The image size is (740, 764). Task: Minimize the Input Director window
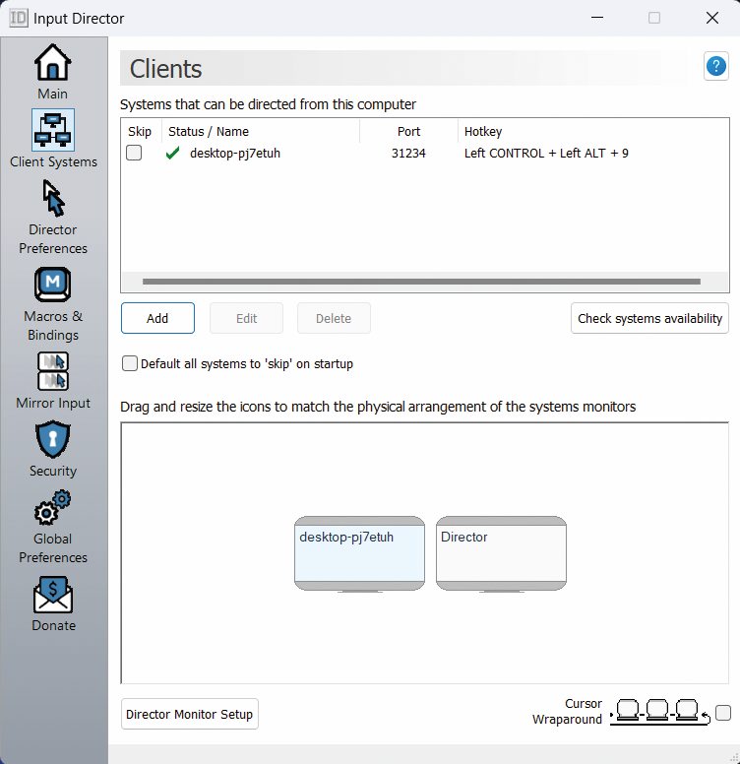click(x=597, y=18)
